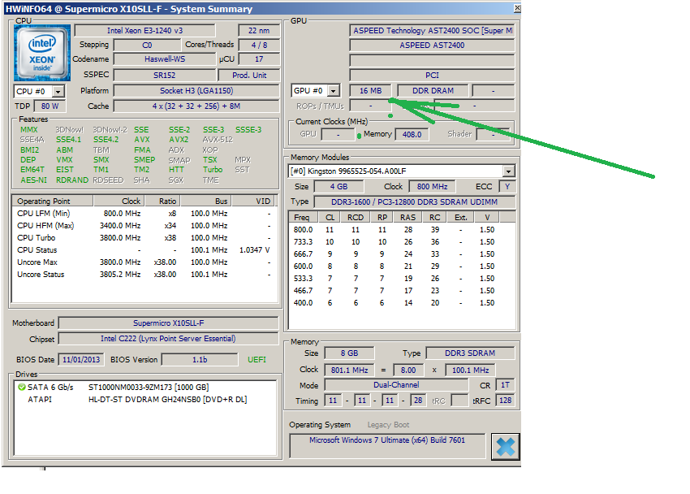Click the Intel Xeon E3-1240 v3 field
Image resolution: width=690 pixels, height=494 pixels.
pos(144,30)
